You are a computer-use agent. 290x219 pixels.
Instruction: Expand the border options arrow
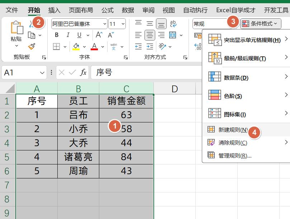pos(65,47)
